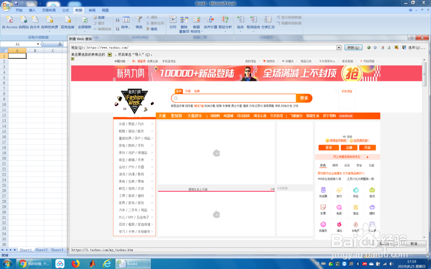The height and width of the screenshot is (269, 431).
Task: Open the address (地址) history dropdown
Action: pos(339,47)
